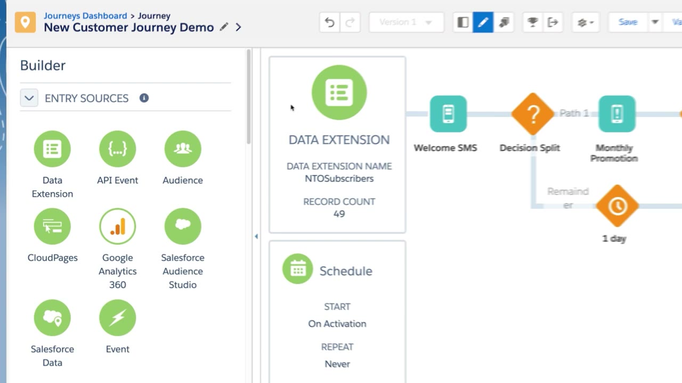This screenshot has width=682, height=383.
Task: Select the Salesforce Data entry source icon
Action: pyautogui.click(x=52, y=318)
